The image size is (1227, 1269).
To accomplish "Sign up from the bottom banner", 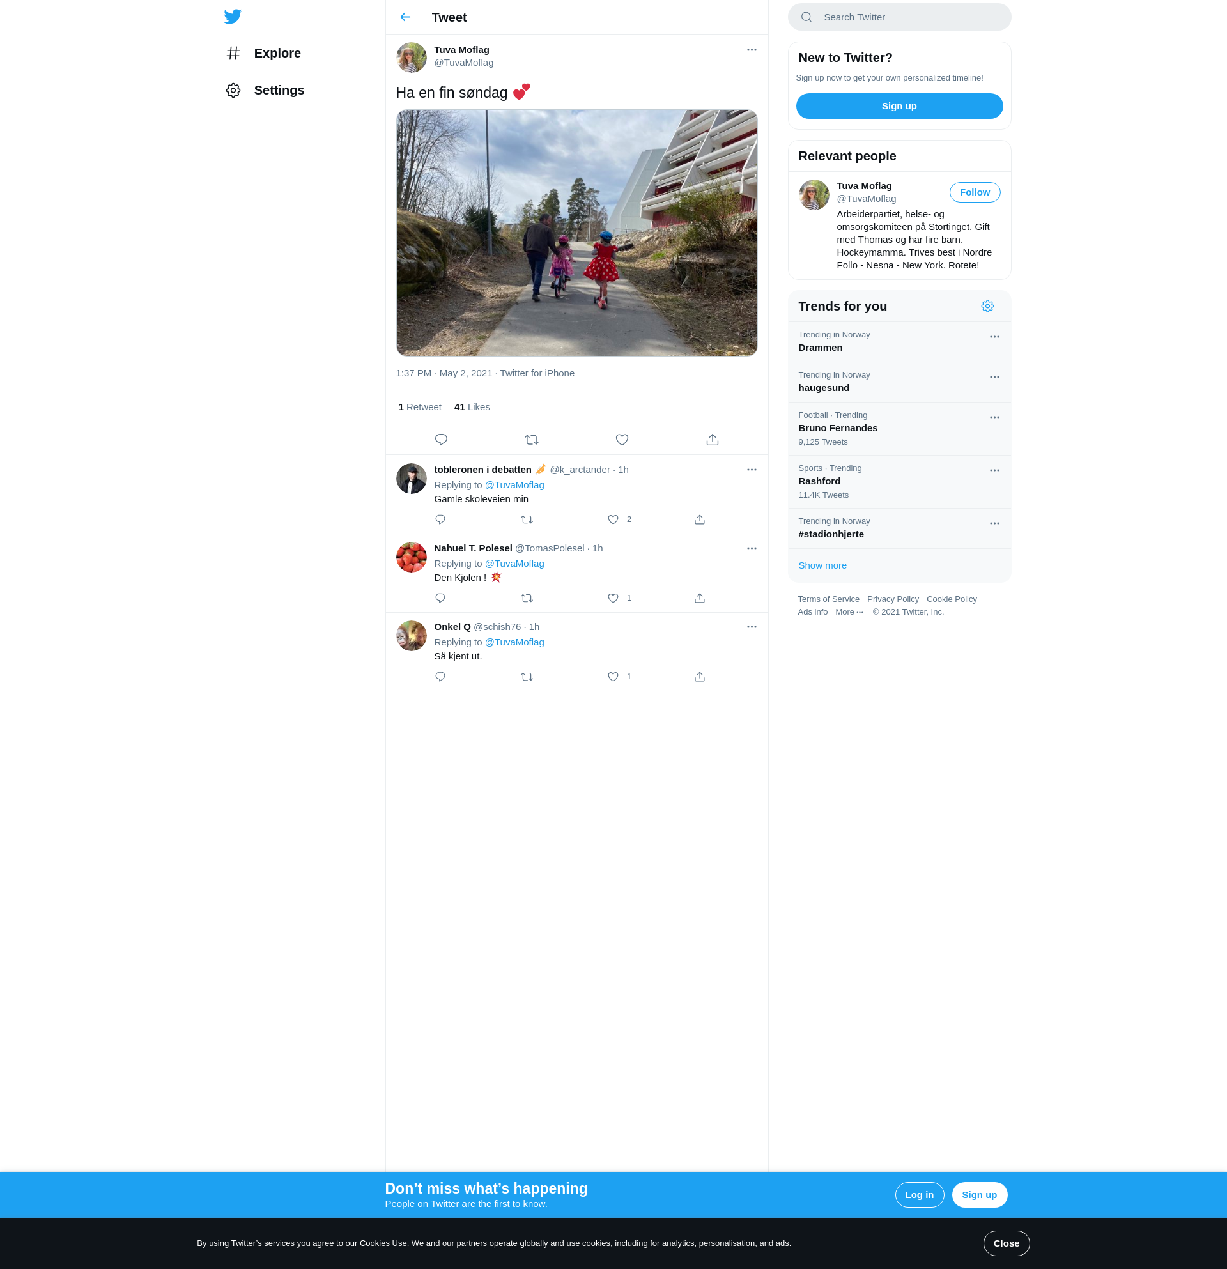I will [979, 1194].
